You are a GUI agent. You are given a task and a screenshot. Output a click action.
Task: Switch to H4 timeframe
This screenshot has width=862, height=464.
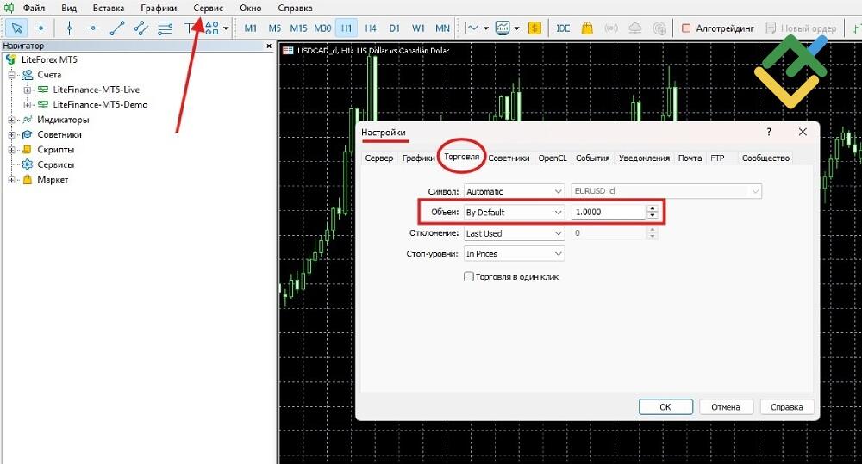(371, 28)
